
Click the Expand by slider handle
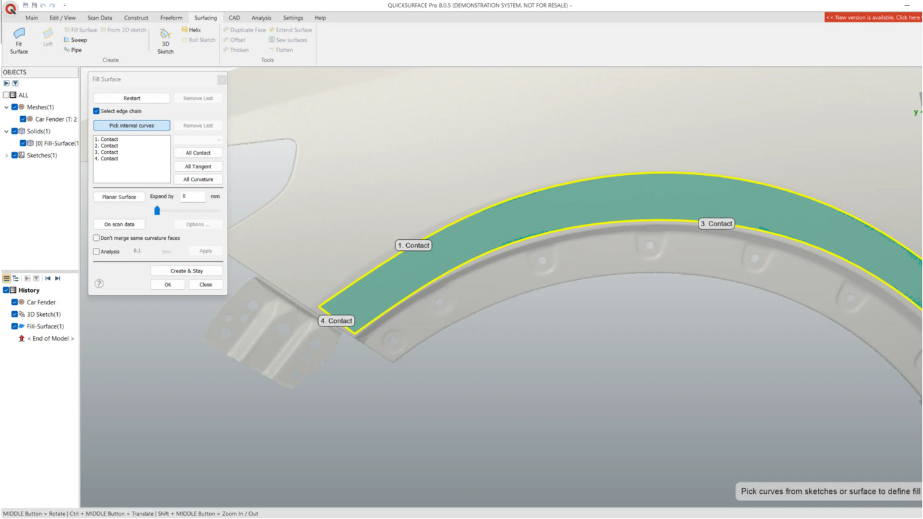[157, 211]
